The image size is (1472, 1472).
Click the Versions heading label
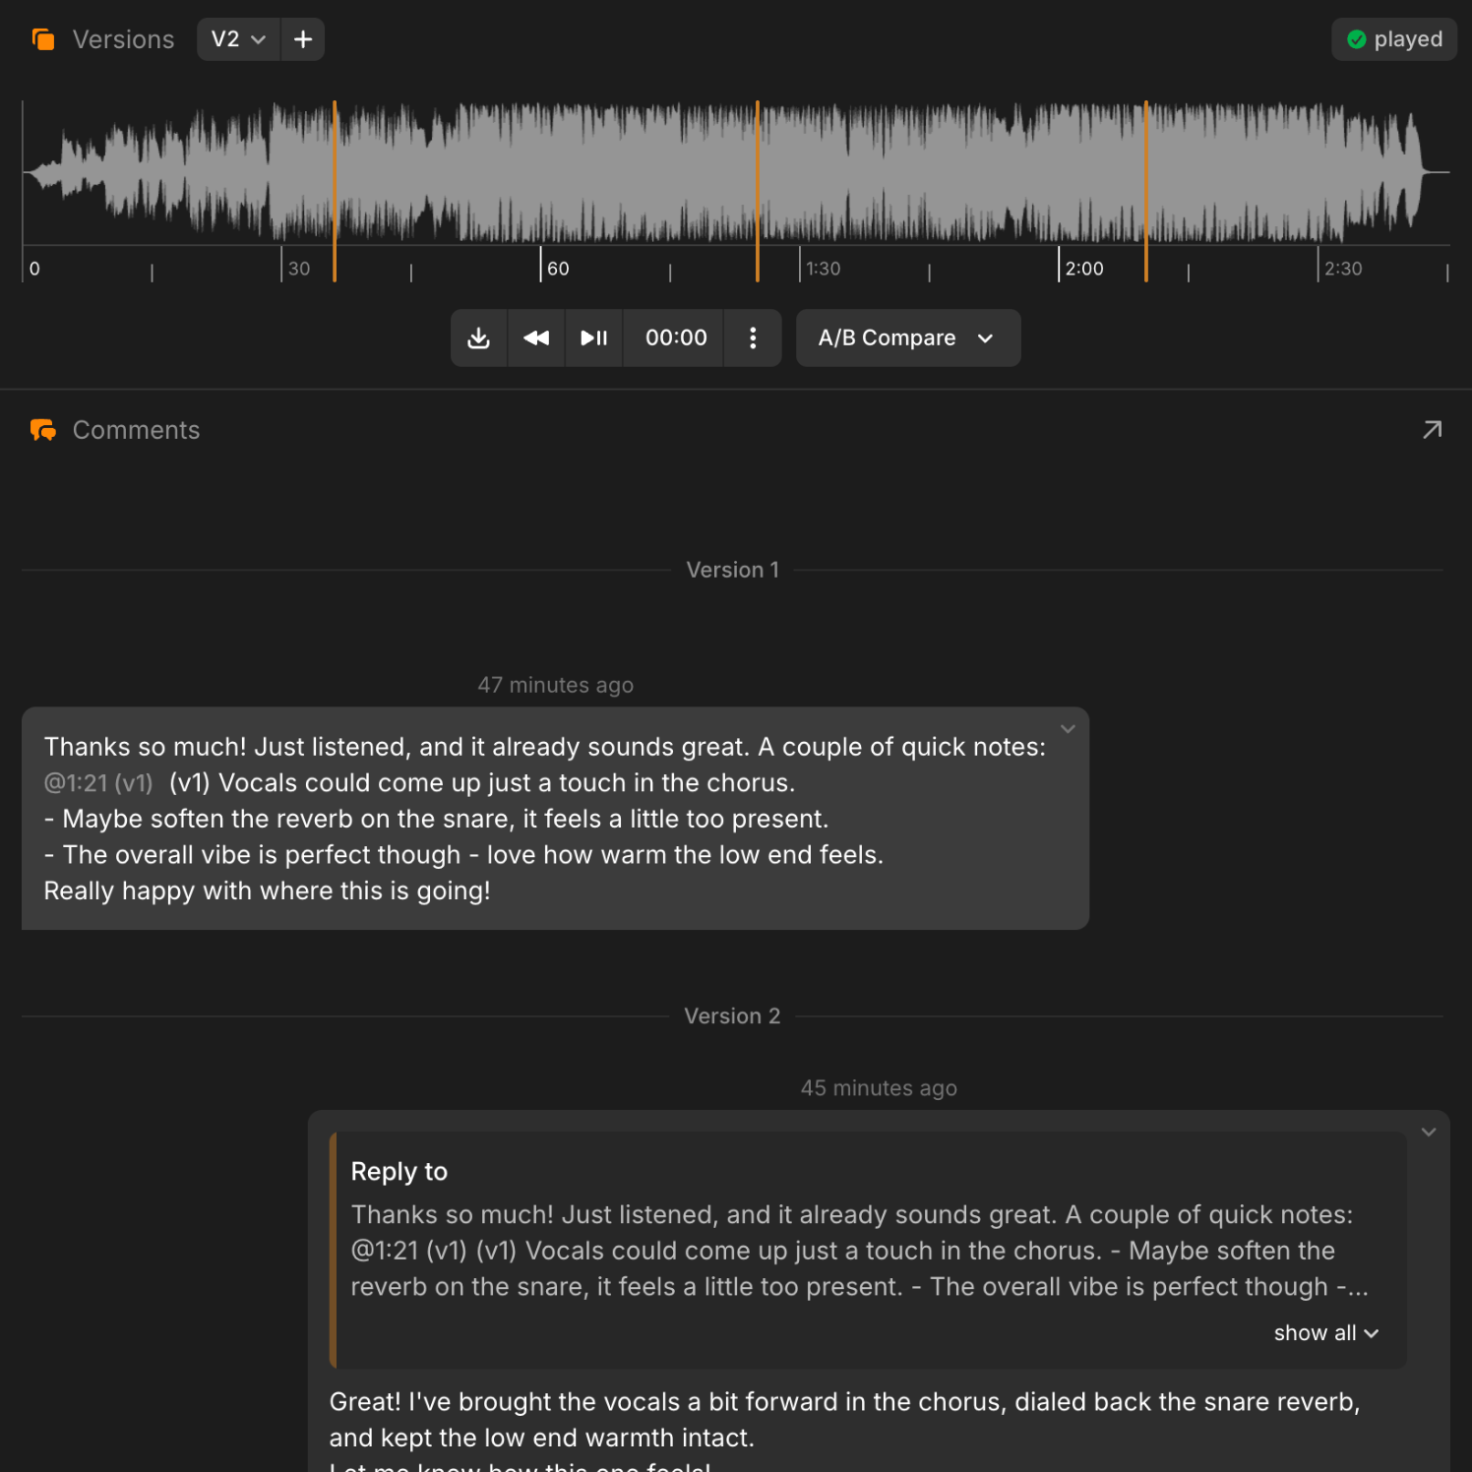coord(123,39)
